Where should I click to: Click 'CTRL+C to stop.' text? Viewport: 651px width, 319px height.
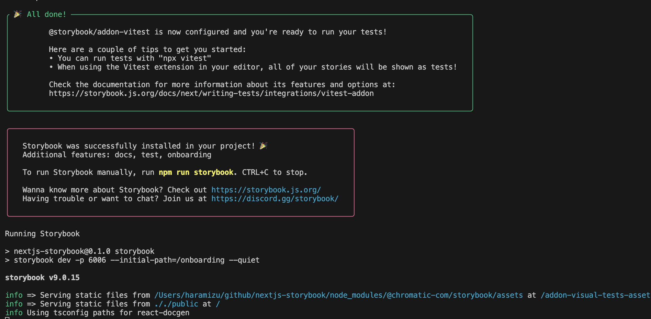click(274, 172)
